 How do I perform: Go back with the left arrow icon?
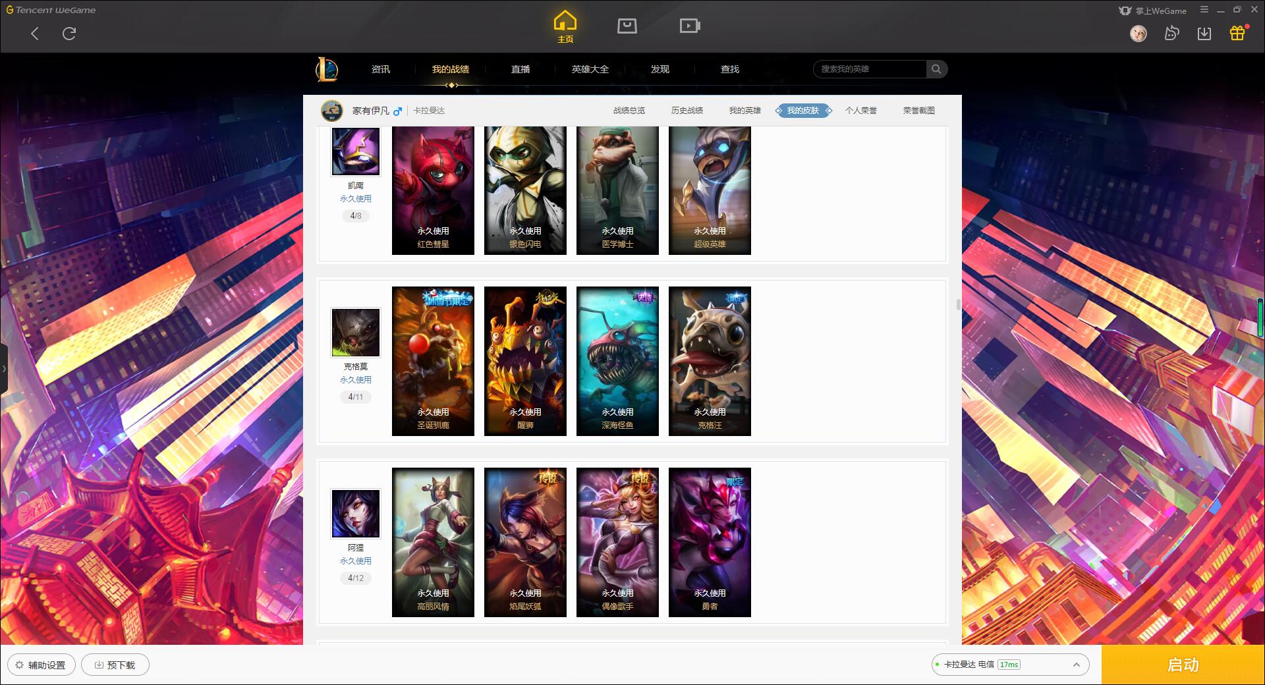coord(35,34)
